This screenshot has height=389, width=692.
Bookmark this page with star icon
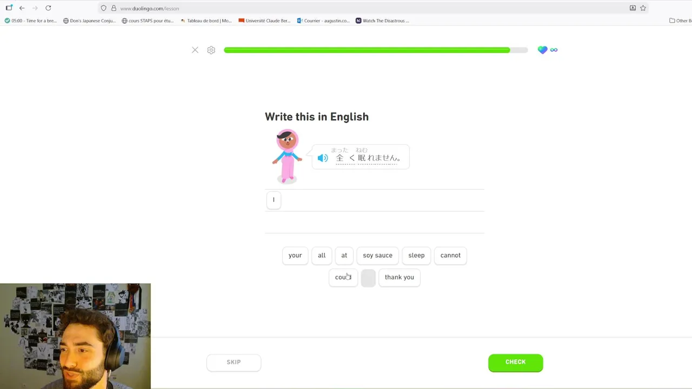[x=643, y=8]
